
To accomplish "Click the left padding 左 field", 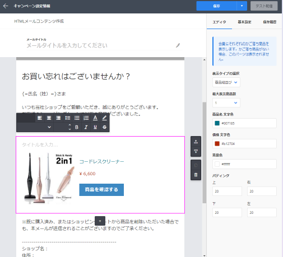I will point(262,213).
